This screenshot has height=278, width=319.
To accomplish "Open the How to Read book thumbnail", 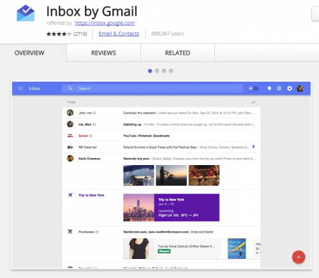I will pyautogui.click(x=237, y=249).
